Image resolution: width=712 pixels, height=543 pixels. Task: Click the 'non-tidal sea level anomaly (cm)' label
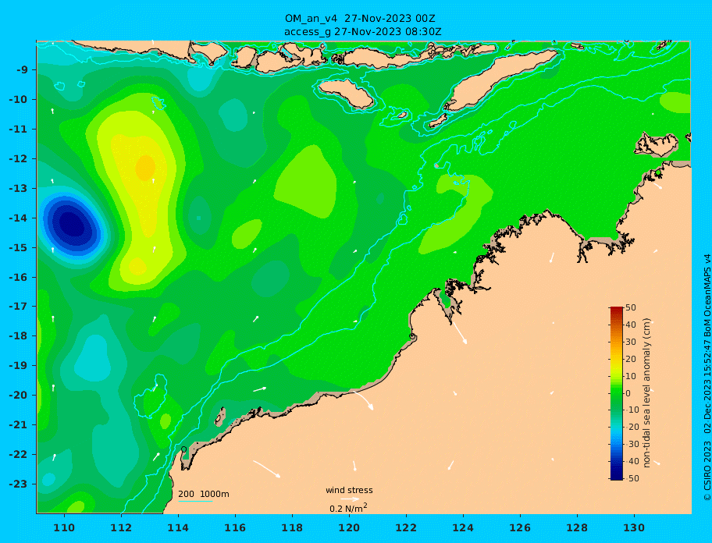(647, 393)
